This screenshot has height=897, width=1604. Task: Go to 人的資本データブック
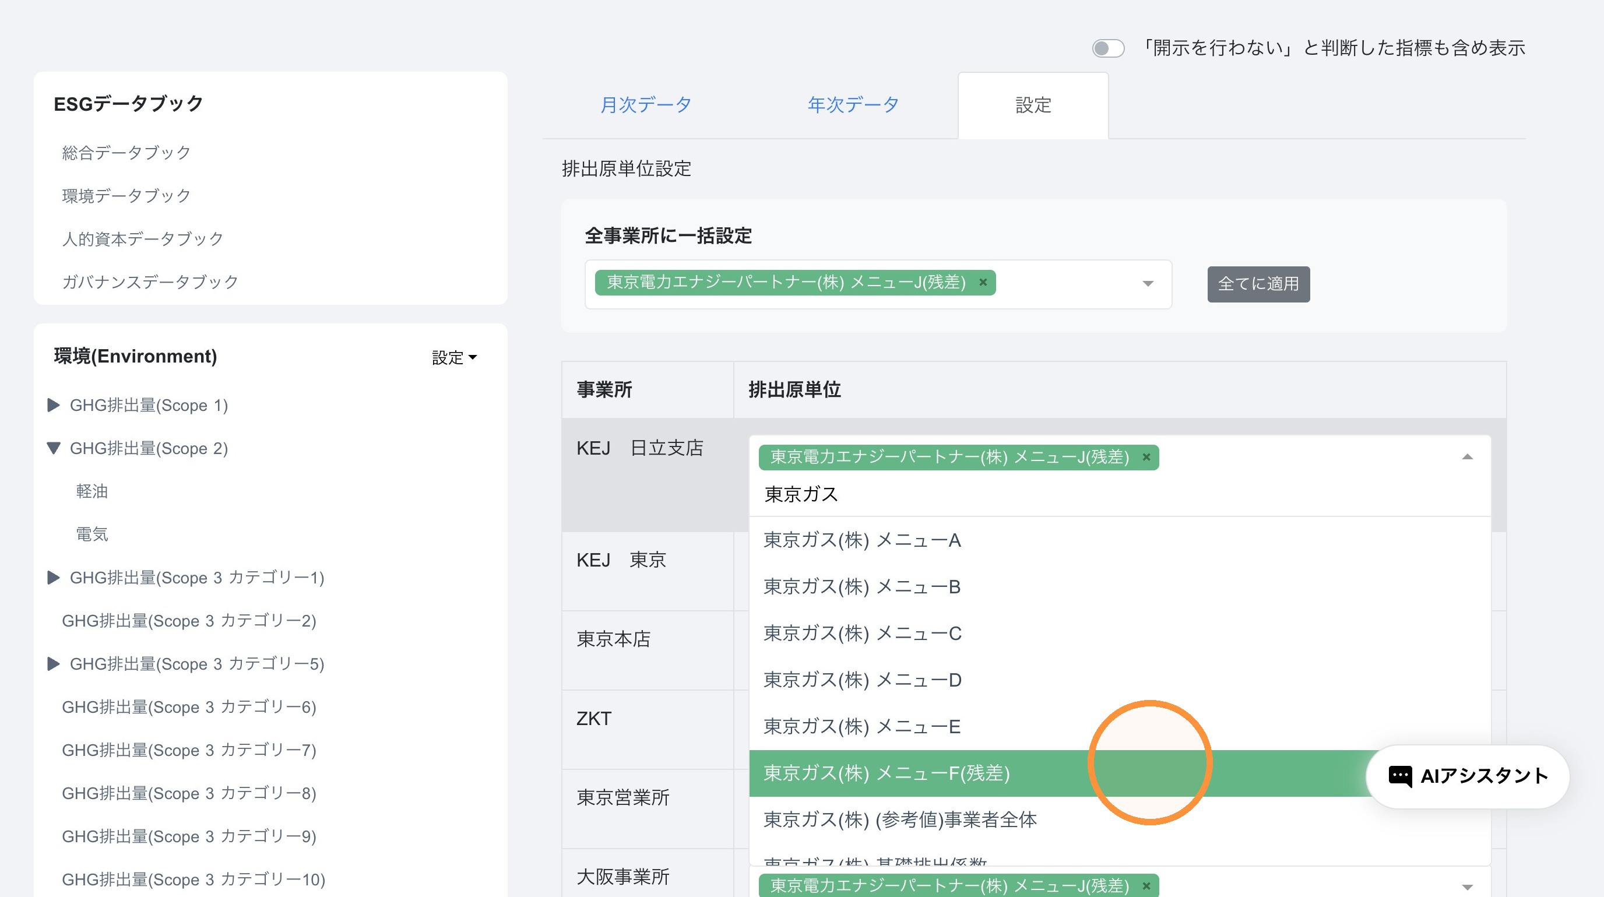143,238
